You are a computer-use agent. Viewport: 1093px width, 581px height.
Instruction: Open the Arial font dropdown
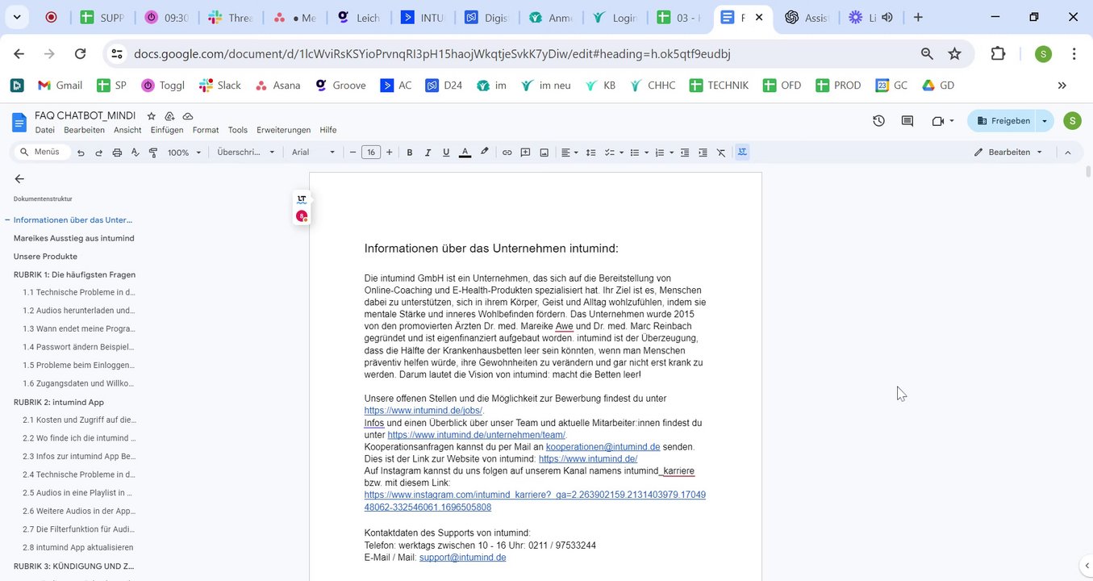pos(314,153)
